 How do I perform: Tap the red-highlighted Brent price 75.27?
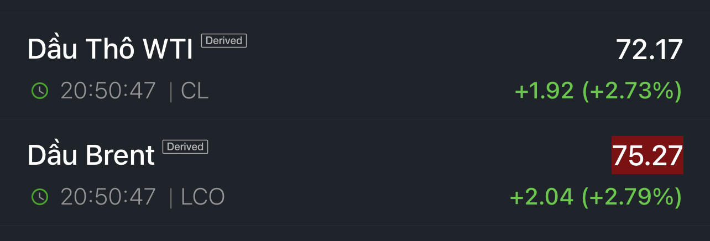click(647, 155)
